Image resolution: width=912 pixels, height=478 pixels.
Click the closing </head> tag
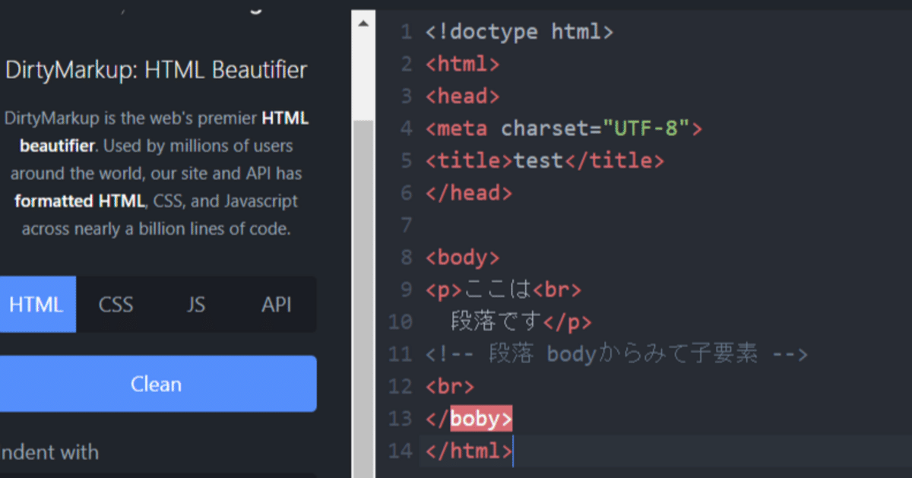tap(469, 193)
